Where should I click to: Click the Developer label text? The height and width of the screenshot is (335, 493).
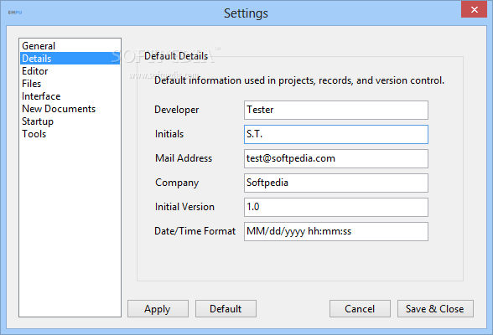(176, 110)
